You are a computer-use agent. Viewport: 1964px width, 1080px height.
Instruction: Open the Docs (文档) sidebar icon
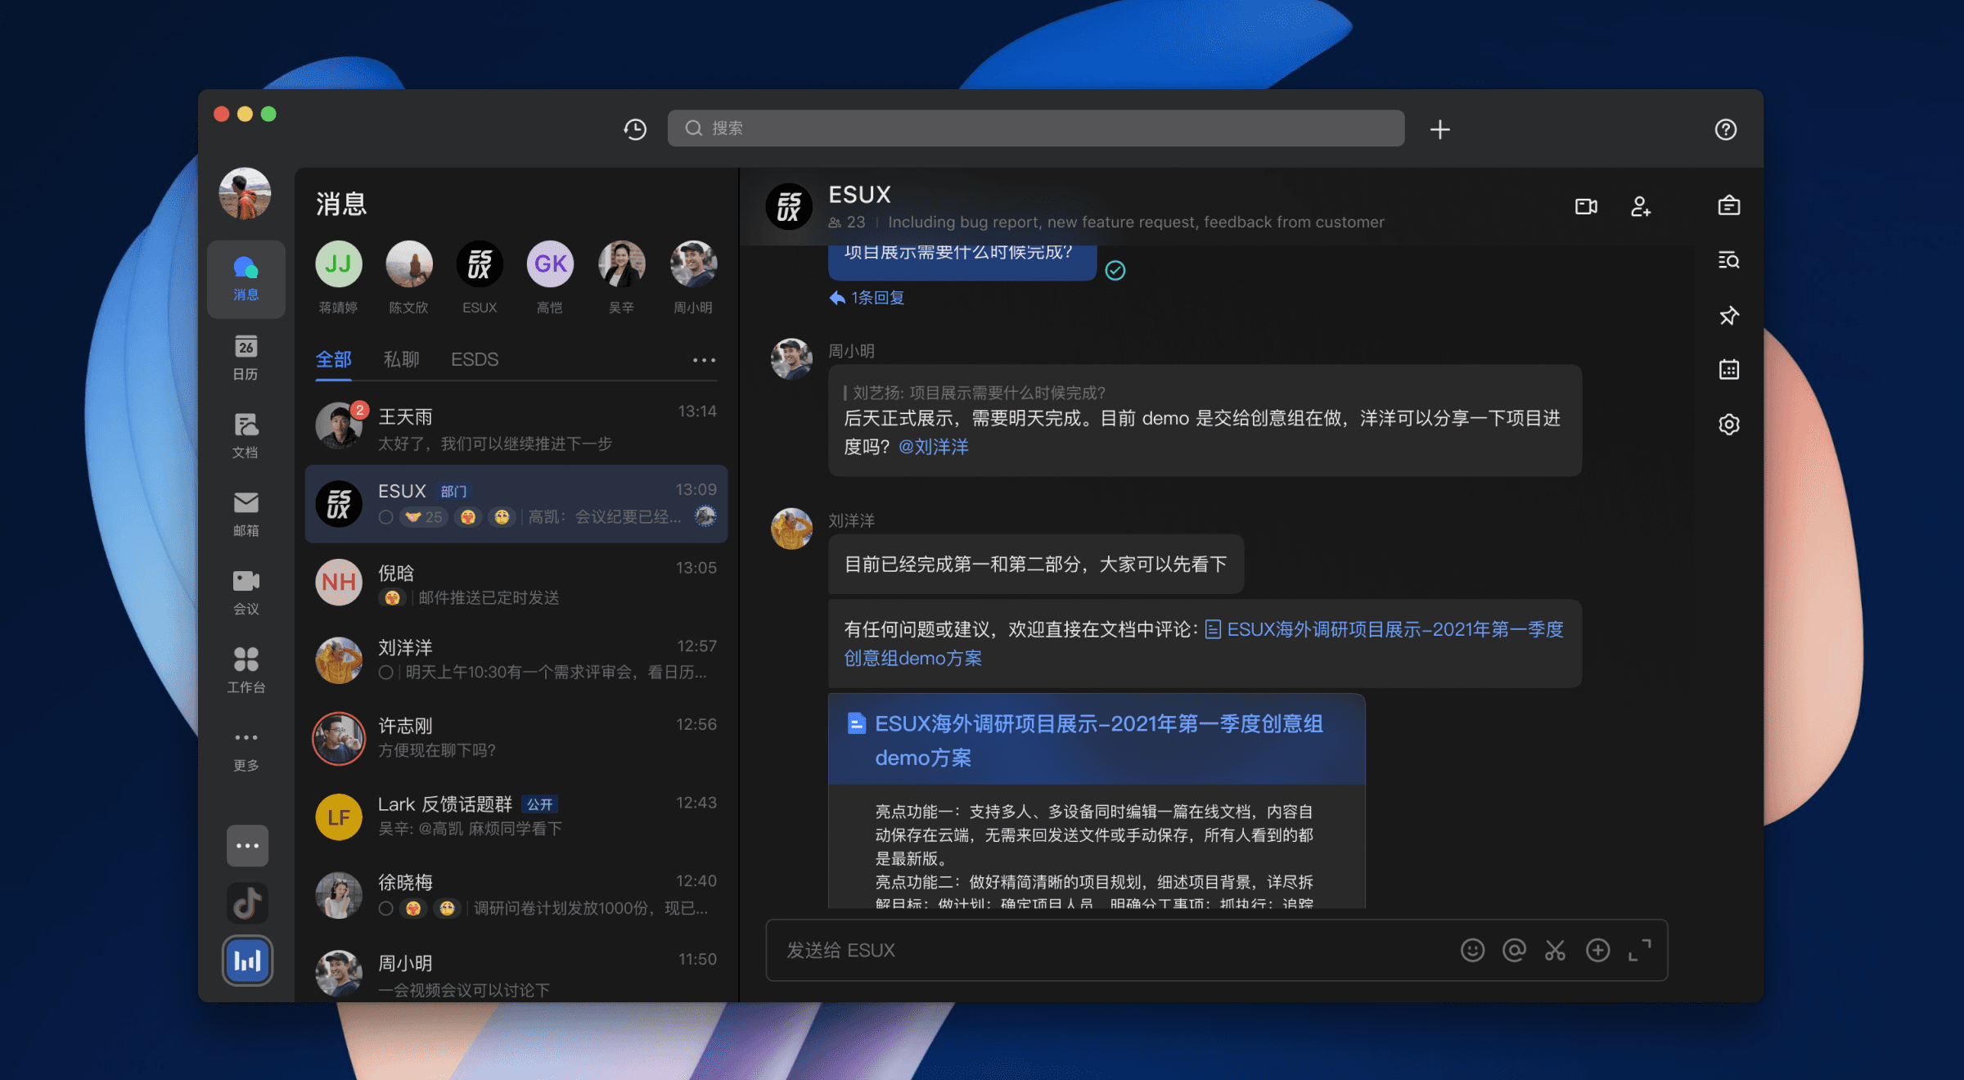[x=245, y=435]
